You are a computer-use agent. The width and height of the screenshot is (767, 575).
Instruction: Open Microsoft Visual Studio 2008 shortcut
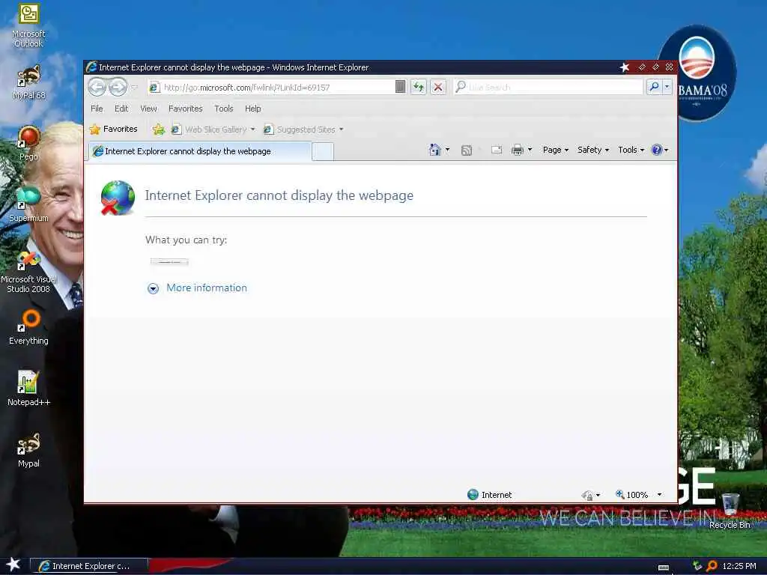pos(28,271)
